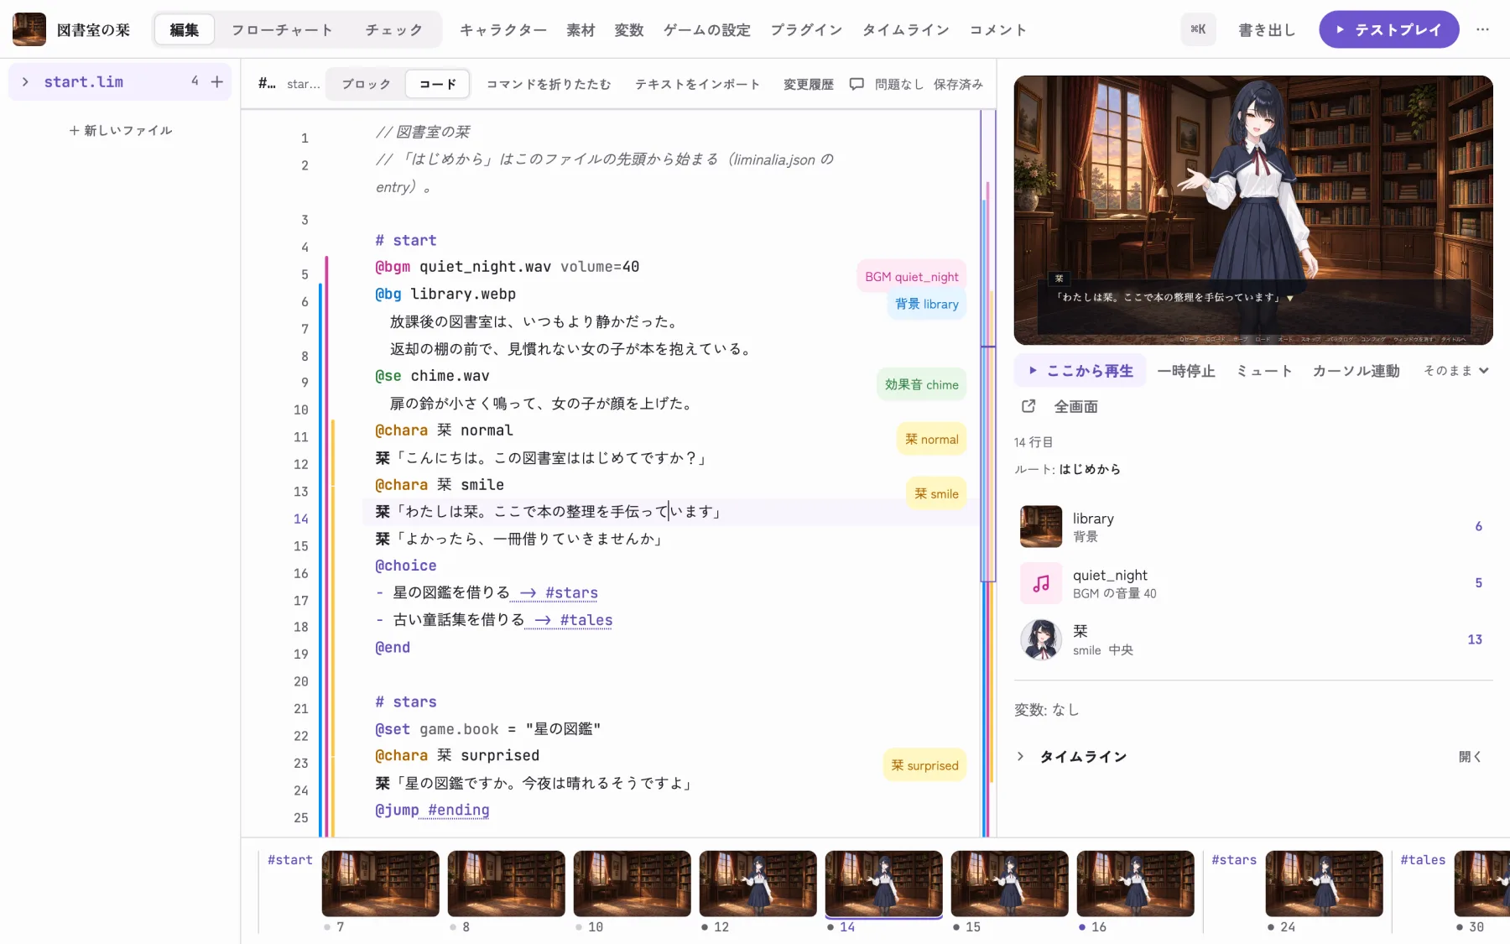This screenshot has height=944, width=1510.
Task: Select timeline thumbnail for line 7
Action: (381, 884)
